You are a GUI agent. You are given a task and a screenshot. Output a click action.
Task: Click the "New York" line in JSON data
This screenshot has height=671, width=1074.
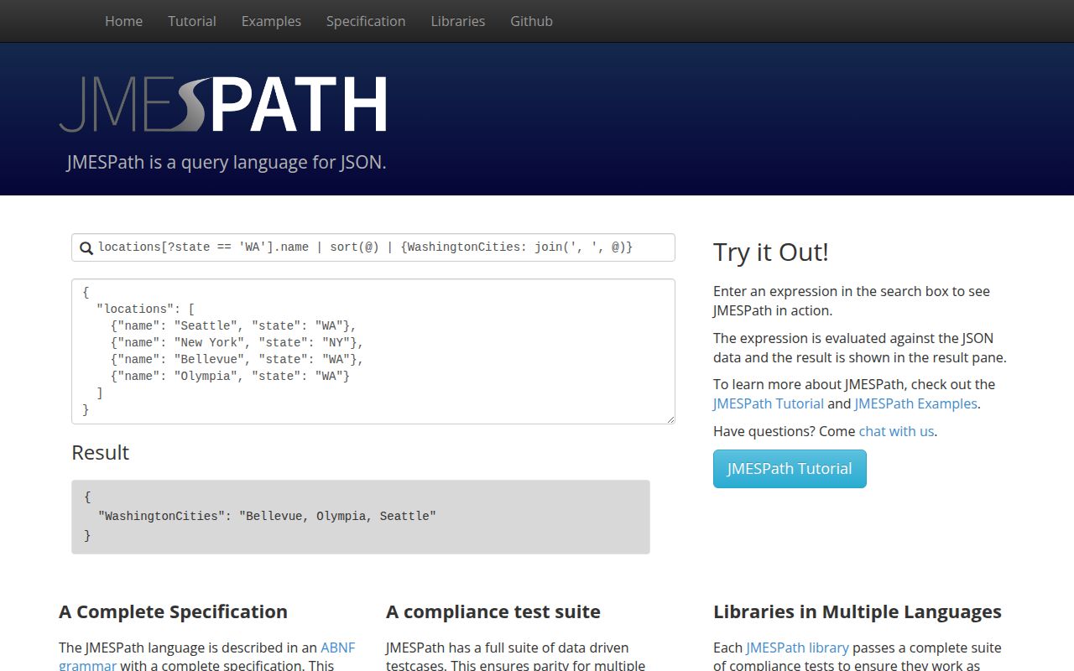tap(237, 343)
